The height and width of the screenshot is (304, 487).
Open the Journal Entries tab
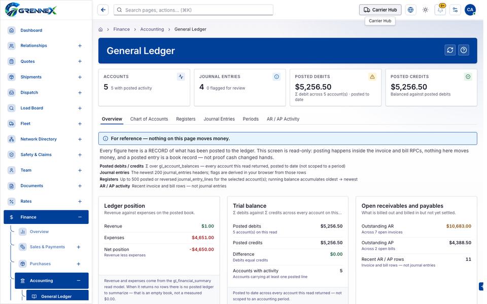pos(219,119)
